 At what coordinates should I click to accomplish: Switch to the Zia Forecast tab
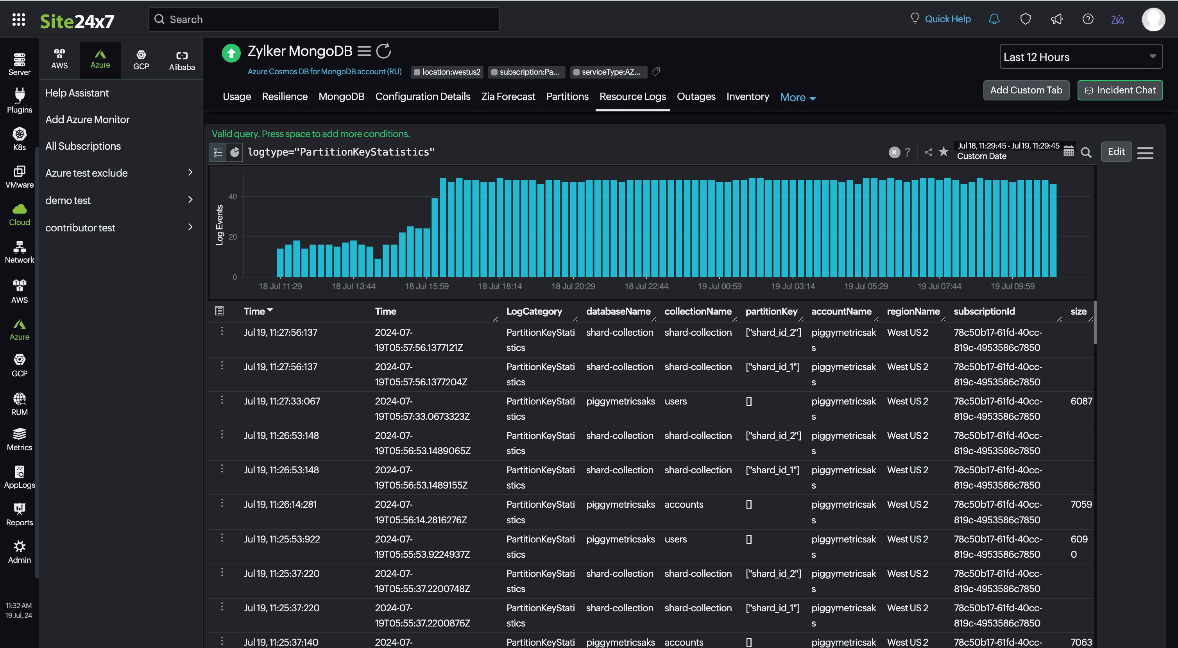click(508, 97)
